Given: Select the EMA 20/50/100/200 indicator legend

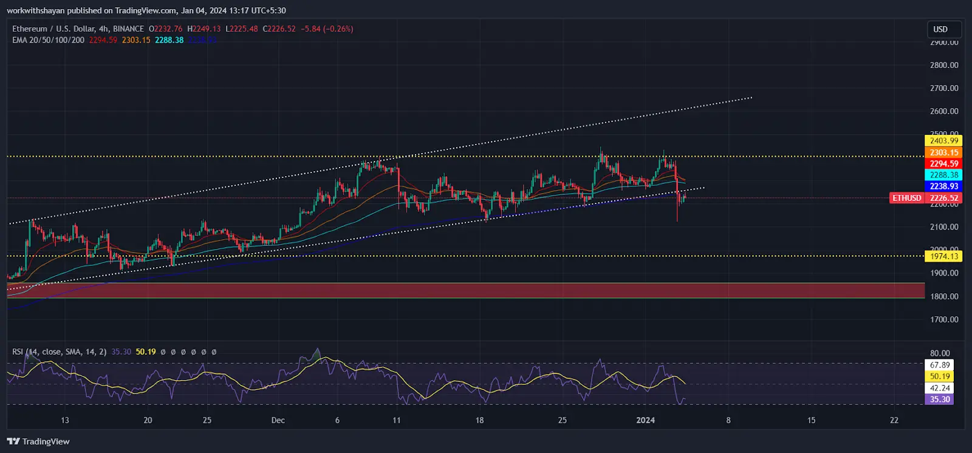Looking at the screenshot, I should click(x=49, y=40).
